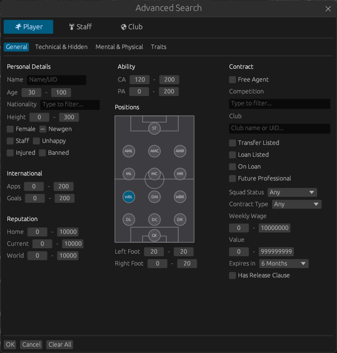The height and width of the screenshot is (353, 337).
Task: Select the DM position circle
Action: coord(154,197)
